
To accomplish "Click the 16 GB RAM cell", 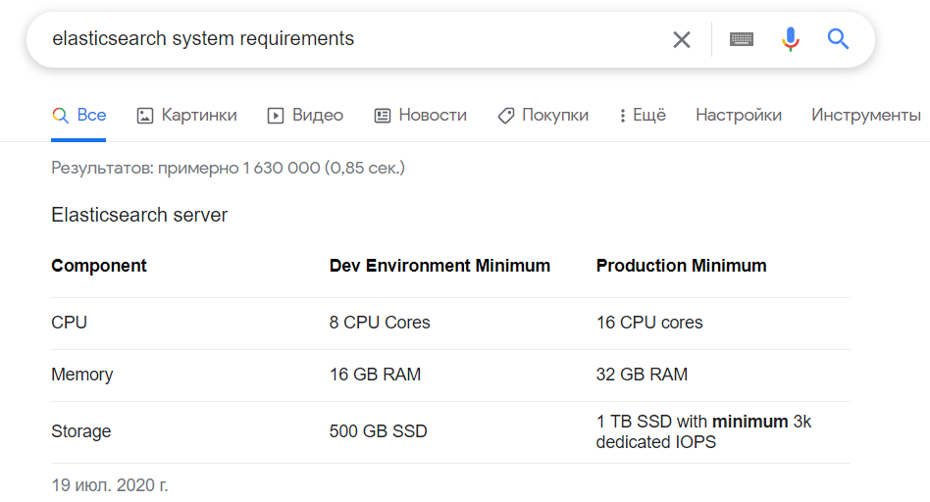I will [375, 375].
